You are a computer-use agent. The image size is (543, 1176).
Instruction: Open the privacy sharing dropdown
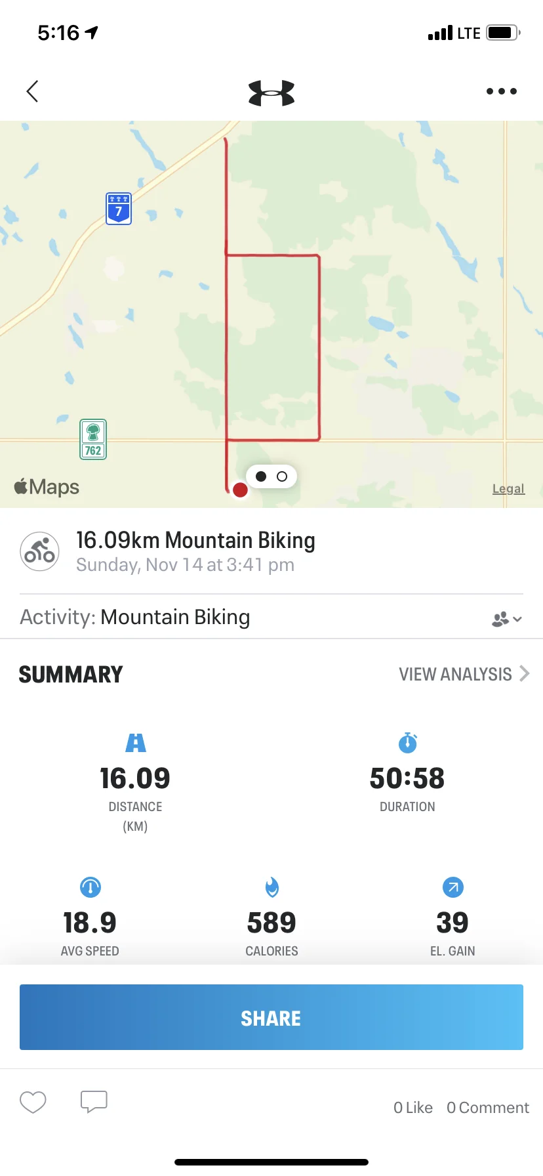(507, 618)
